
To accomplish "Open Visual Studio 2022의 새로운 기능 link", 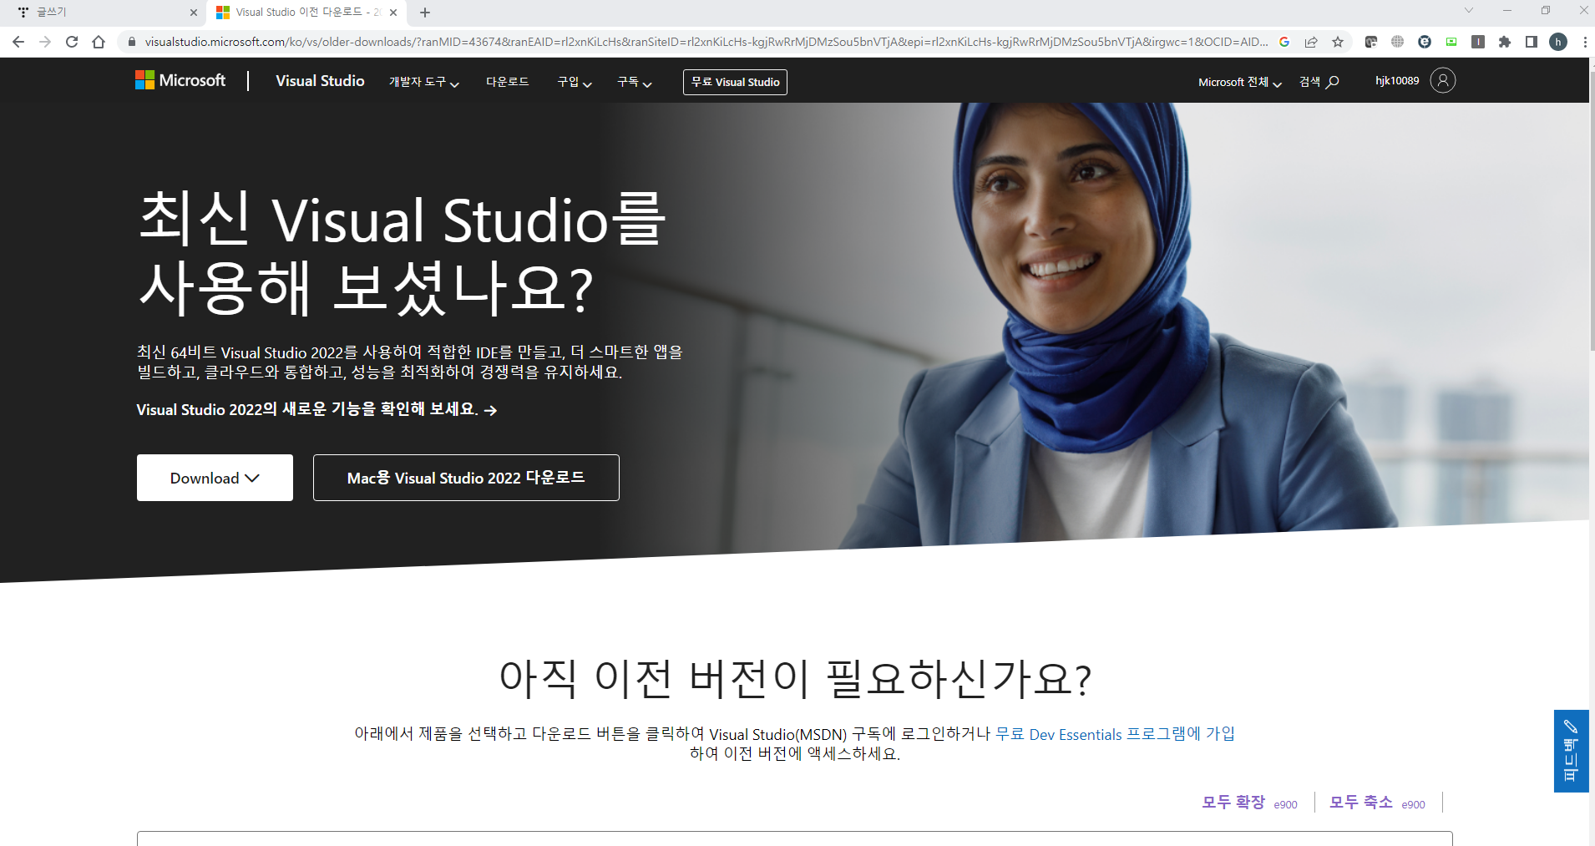I will click(x=316, y=409).
